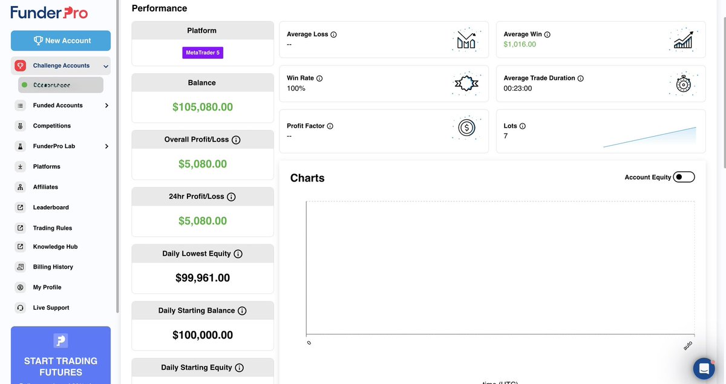Click the dollar coin illustration in Profit Factor card
Image resolution: width=726 pixels, height=384 pixels.
[x=466, y=128]
